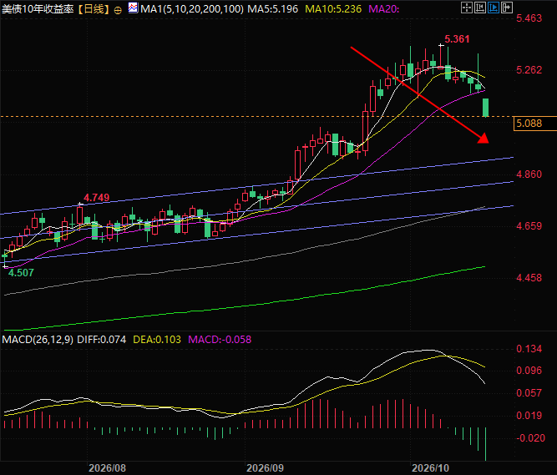Viewport: 557px width, 475px height.
Task: Open the MA1 indicator chart icon
Action: pyautogui.click(x=134, y=8)
